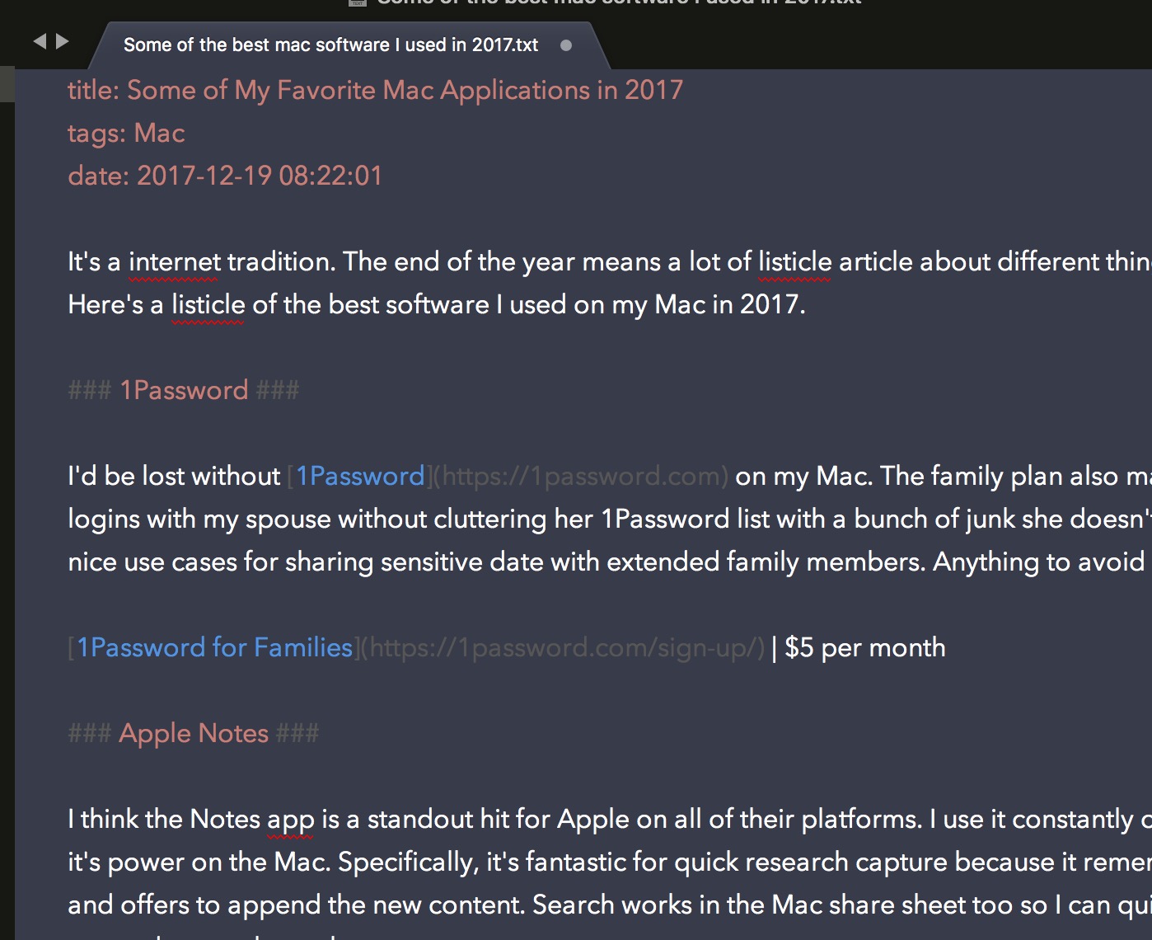Screen dimensions: 1152x940
Task: Click the 1Password for Families link
Action: click(215, 647)
